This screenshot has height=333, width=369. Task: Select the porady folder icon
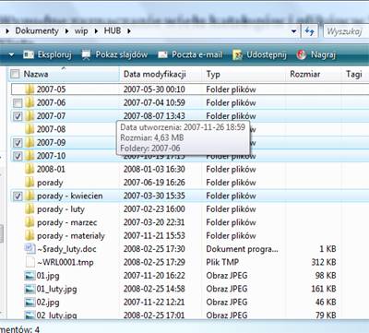click(x=30, y=182)
